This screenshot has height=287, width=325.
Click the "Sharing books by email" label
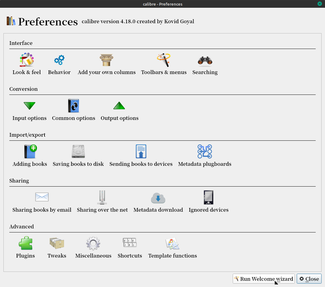point(42,210)
